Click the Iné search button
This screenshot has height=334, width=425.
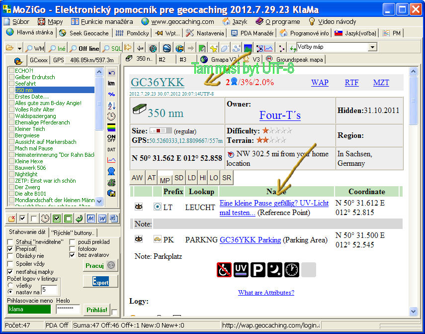[x=57, y=48]
